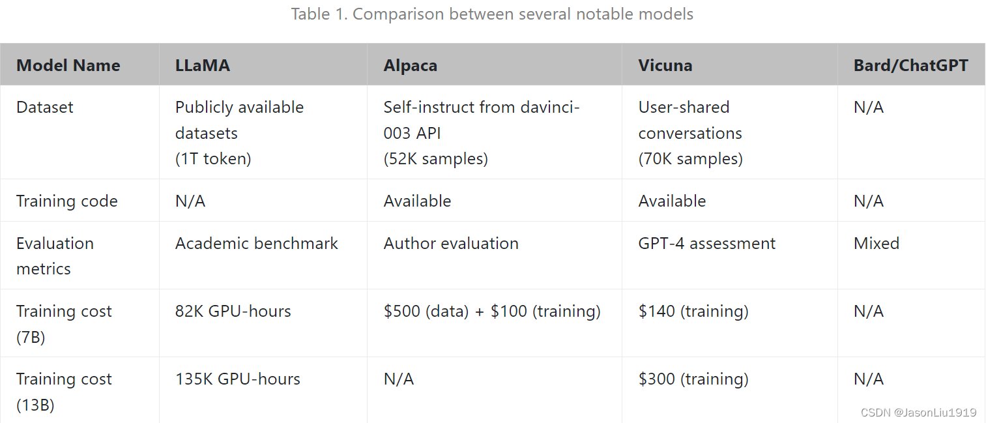Click the Training cost (13B) label
986x423 pixels.
coord(64,391)
